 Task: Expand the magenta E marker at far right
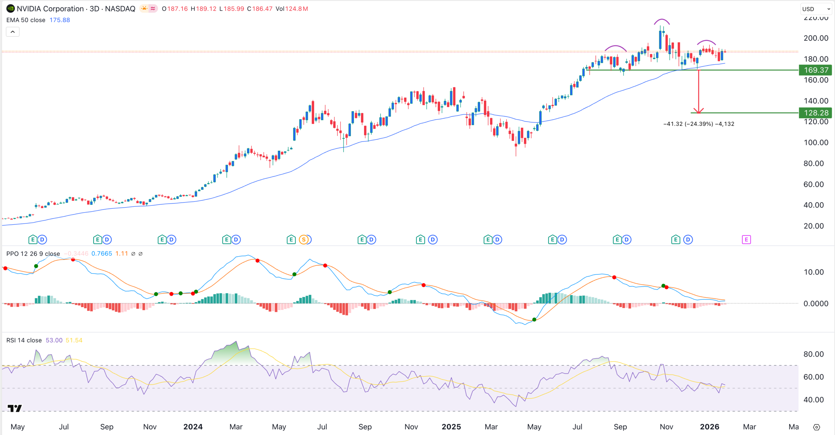coord(747,239)
